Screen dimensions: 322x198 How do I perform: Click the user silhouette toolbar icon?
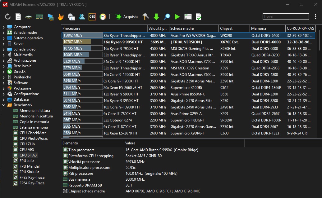(x=82, y=17)
